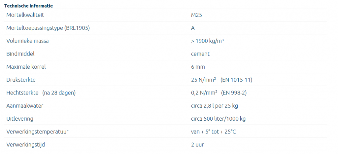
Task: Click the 'Aanmaakwater' row label
Action: click(25, 106)
